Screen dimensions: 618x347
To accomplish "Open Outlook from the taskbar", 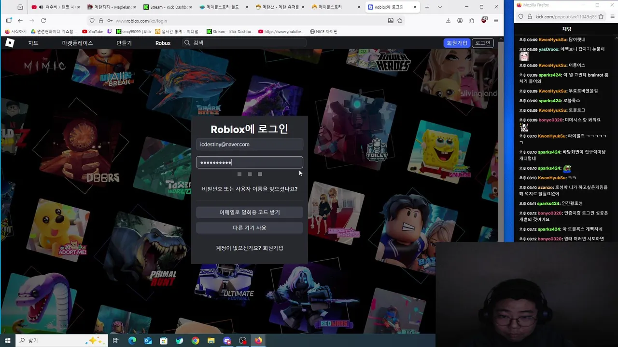I will point(148,340).
